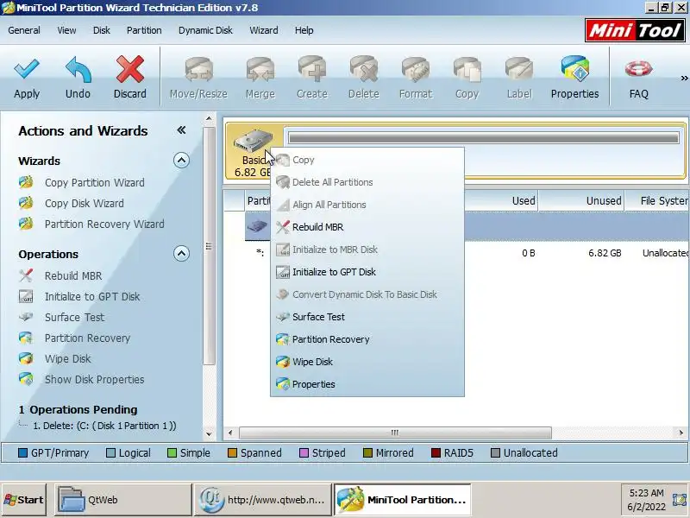Switch to QtWeb taskbar item
The height and width of the screenshot is (518, 690).
123,500
